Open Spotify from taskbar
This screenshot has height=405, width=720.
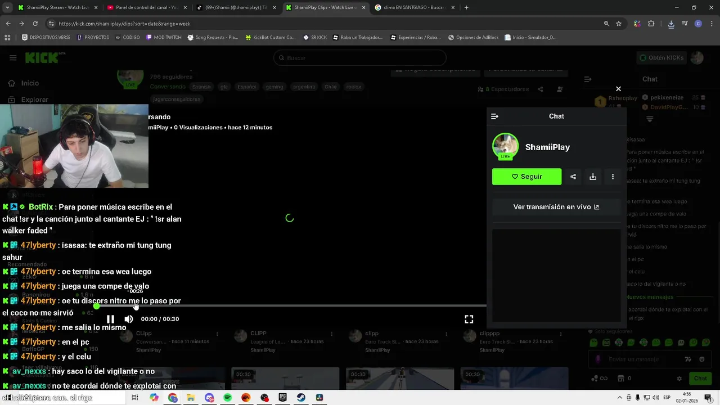point(227,398)
